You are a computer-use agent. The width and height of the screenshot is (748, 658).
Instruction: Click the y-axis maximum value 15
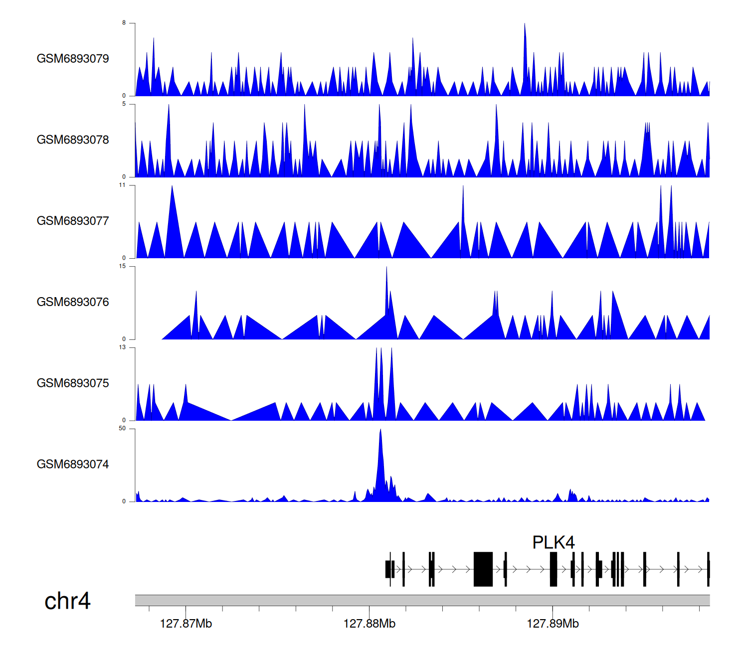[122, 267]
